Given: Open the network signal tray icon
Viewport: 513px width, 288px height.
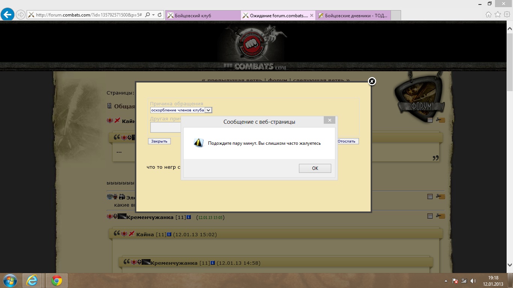Looking at the screenshot, I should [464, 281].
